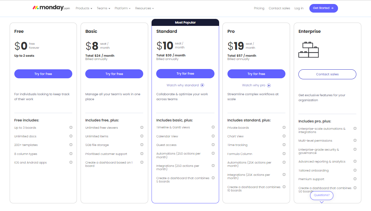Expand the floating Questions? widget

[x=322, y=195]
